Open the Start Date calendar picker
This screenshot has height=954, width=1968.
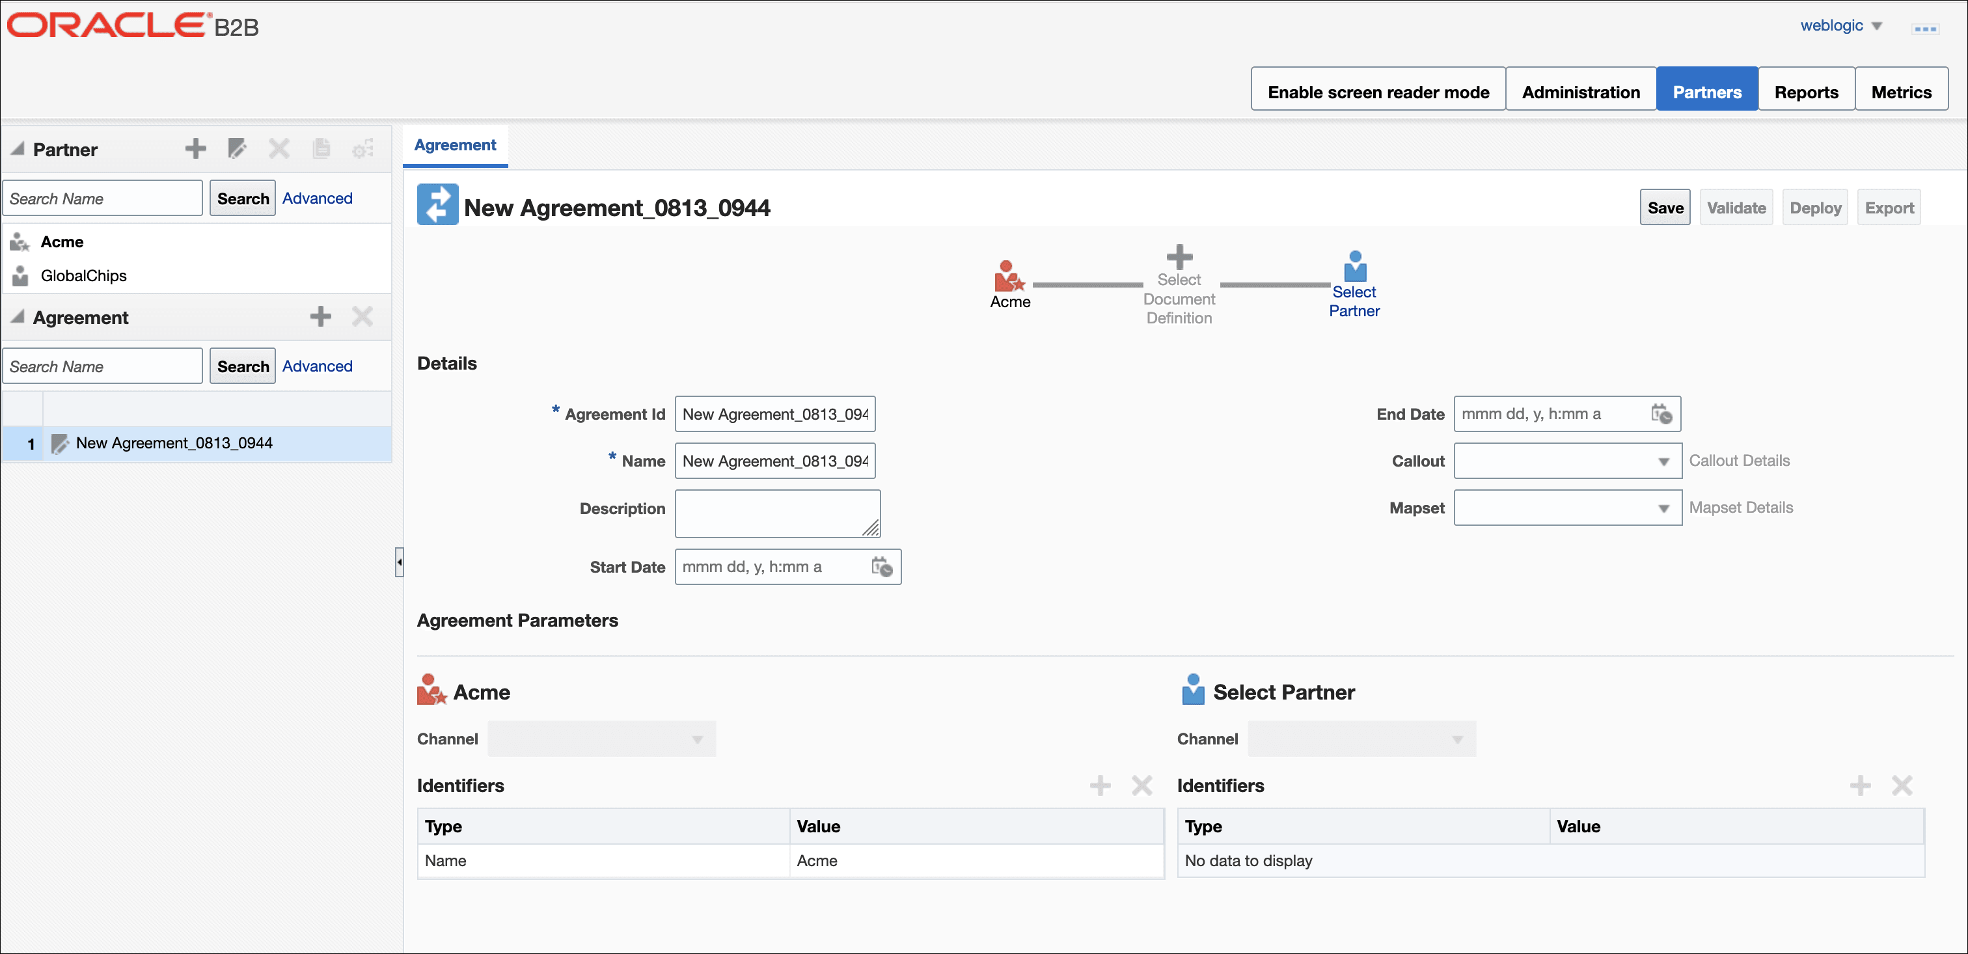[882, 567]
